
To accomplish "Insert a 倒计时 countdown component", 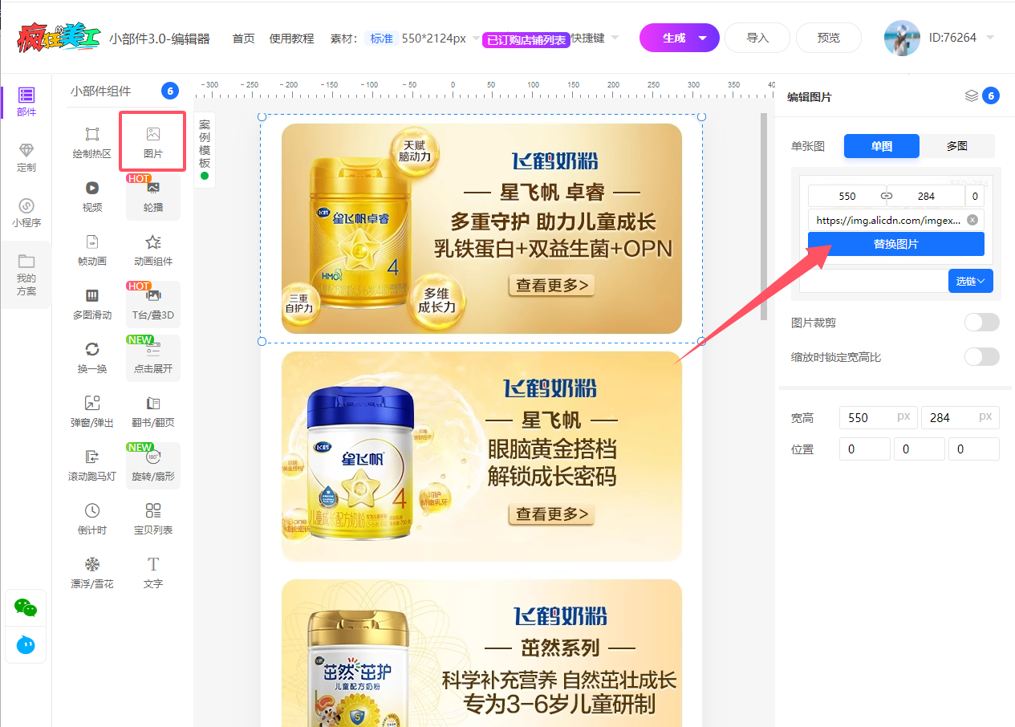I will tap(92, 518).
